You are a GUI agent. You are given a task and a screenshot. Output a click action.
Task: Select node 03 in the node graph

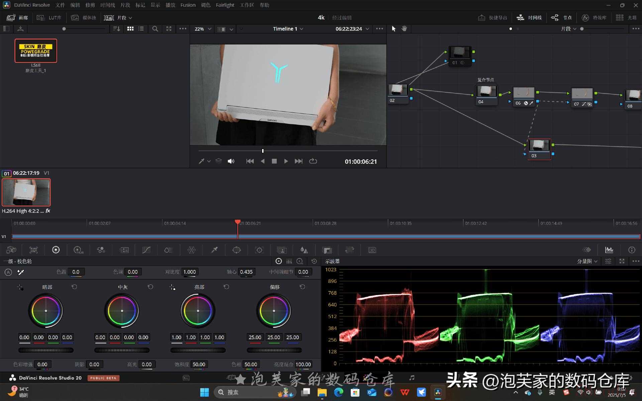tap(539, 149)
